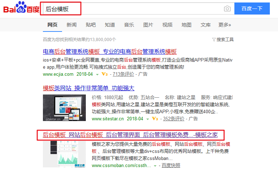Visit www.cssmoban.com/cssth... URL link
This screenshot has width=278, height=172.
point(121,166)
